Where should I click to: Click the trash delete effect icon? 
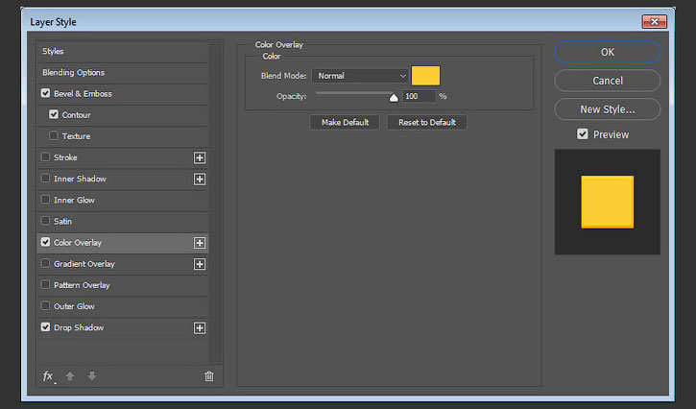[209, 376]
